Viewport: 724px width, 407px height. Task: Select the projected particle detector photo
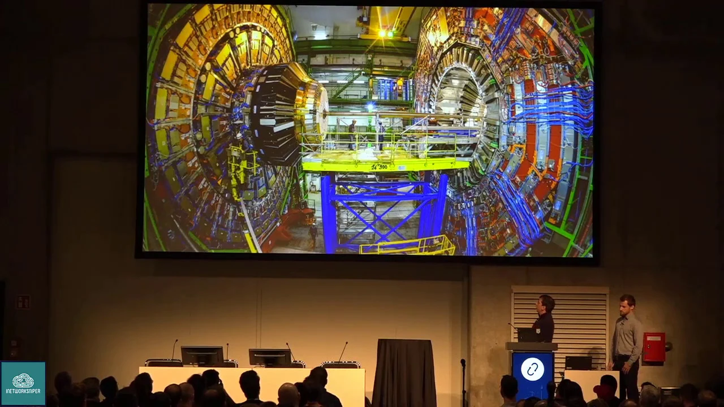tap(368, 129)
